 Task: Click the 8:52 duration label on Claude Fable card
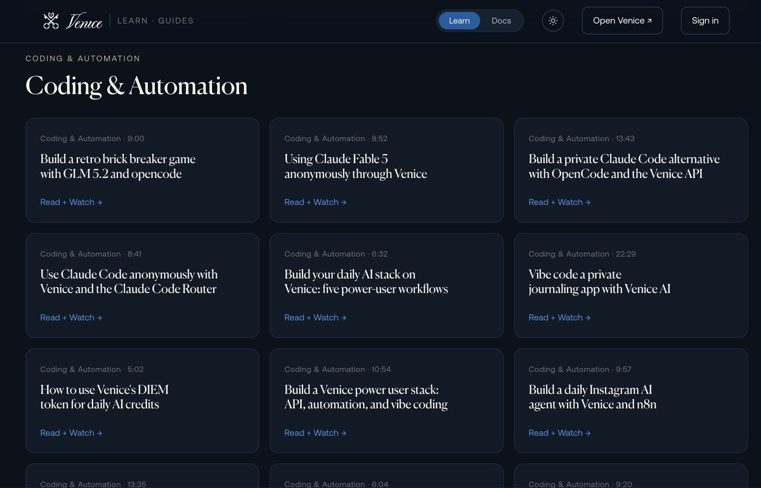380,139
